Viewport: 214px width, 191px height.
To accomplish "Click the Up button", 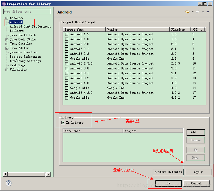I will coord(196,150).
